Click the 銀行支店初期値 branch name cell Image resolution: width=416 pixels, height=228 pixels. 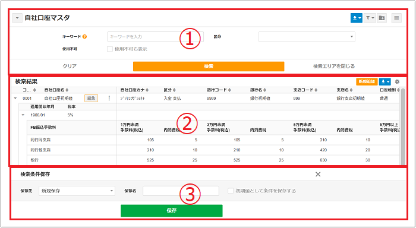351,99
